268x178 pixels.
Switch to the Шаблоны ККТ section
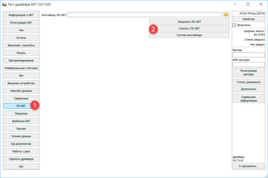(x=21, y=121)
